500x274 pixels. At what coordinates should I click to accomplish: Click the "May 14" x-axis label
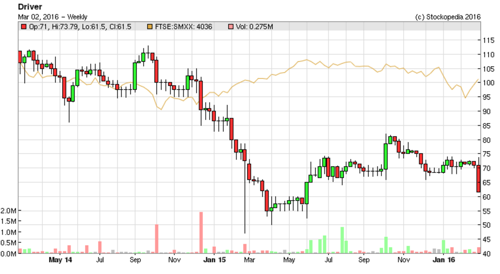(60, 260)
